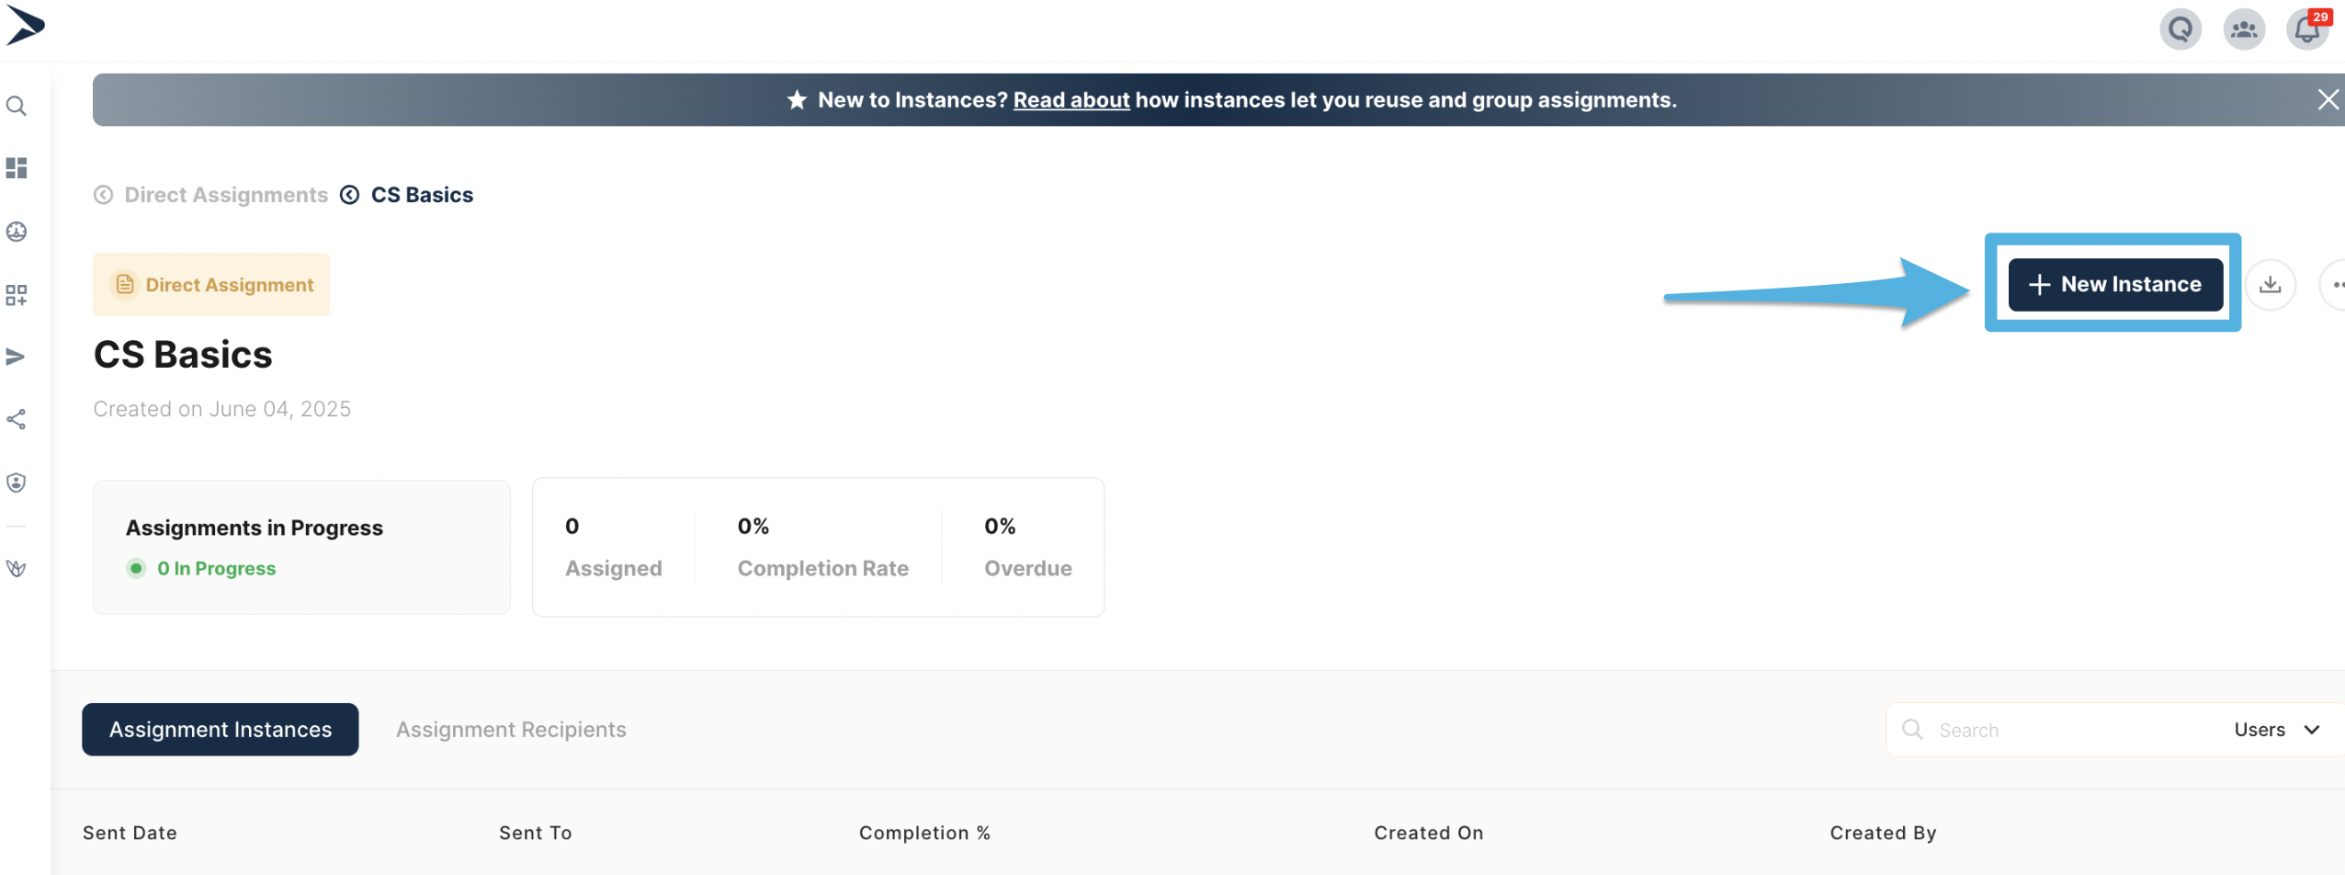Open the dashboard icon in sidebar
2345x875 pixels.
point(17,168)
